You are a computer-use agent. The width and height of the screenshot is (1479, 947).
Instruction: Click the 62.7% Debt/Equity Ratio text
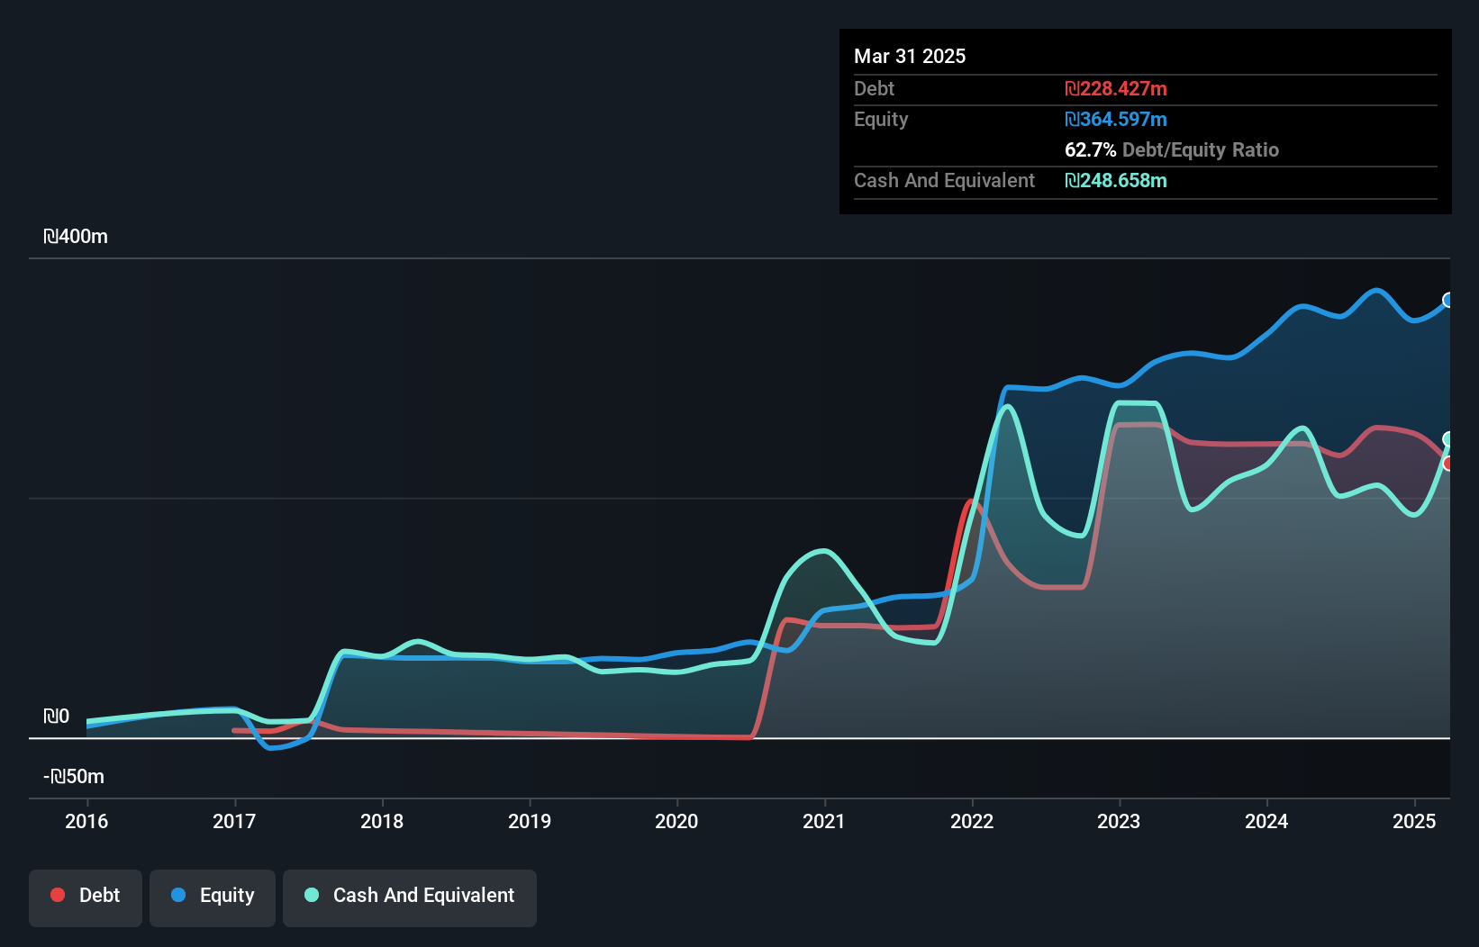tap(1172, 149)
